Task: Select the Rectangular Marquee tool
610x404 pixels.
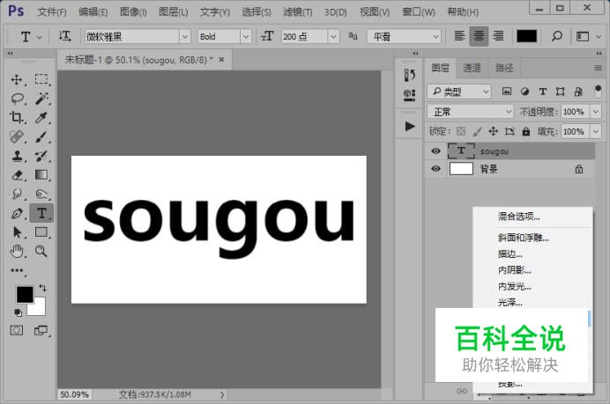Action: point(41,79)
